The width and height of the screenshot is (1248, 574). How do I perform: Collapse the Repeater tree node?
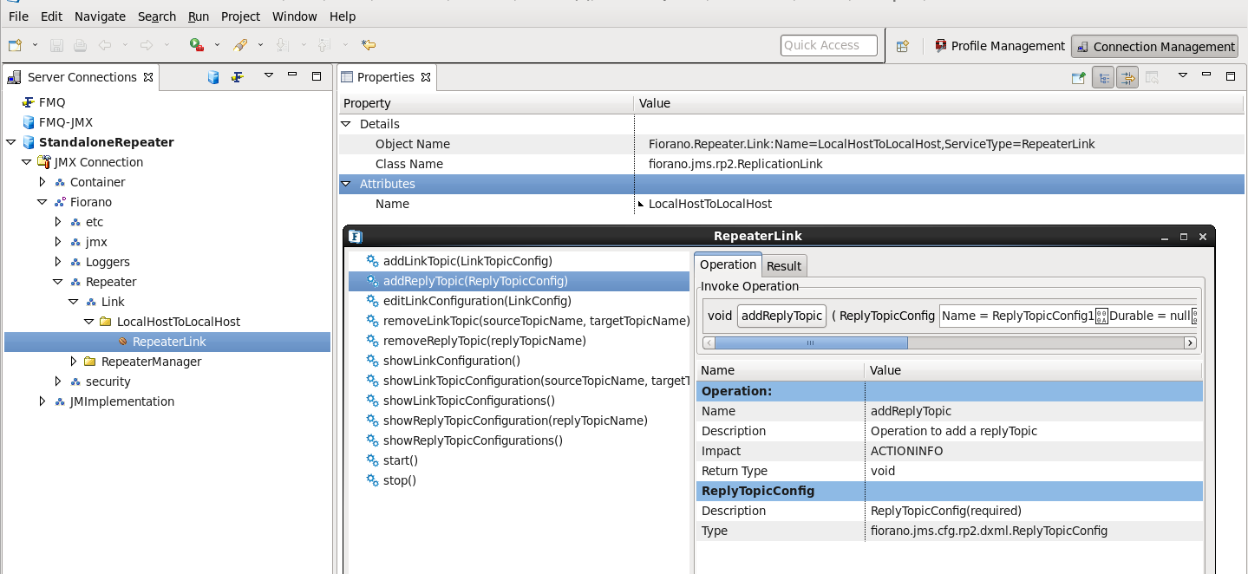click(57, 282)
